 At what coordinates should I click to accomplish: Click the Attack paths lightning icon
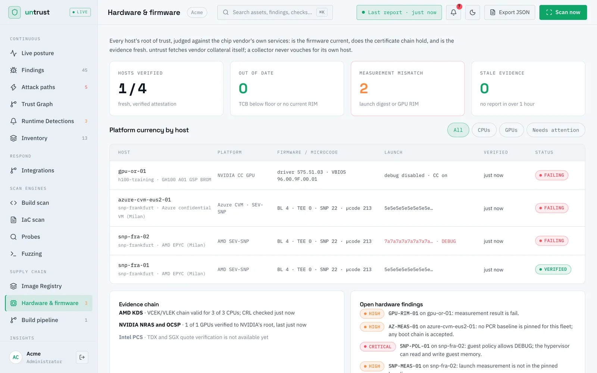(13, 87)
